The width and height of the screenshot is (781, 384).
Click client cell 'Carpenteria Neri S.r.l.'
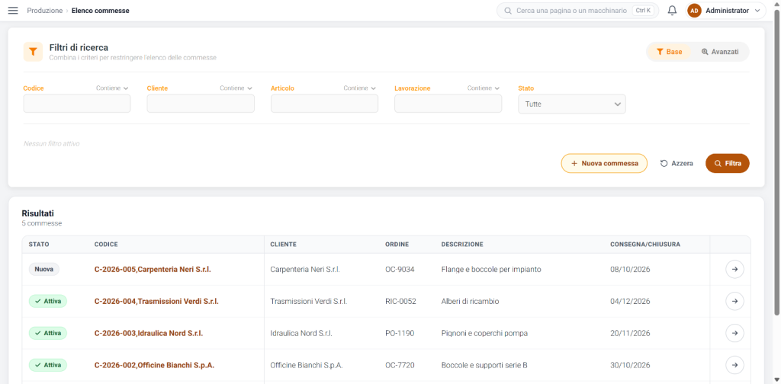click(x=305, y=269)
